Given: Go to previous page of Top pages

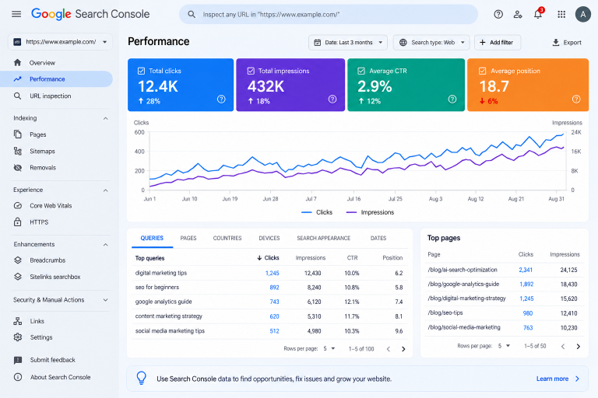Looking at the screenshot, I should pos(563,346).
